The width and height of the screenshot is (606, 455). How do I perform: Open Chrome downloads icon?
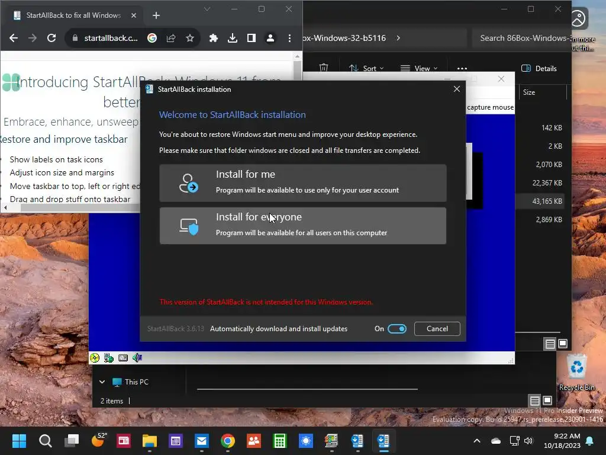pos(232,38)
